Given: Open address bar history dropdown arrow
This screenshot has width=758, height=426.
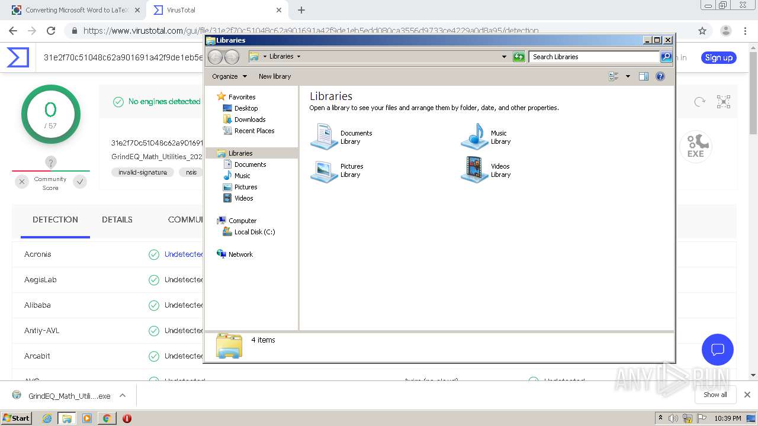Looking at the screenshot, I should pyautogui.click(x=504, y=57).
